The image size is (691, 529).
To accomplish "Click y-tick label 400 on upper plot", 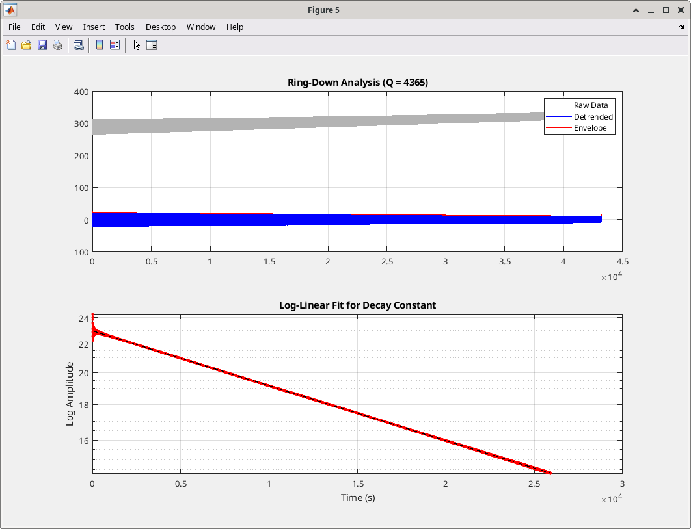I will pyautogui.click(x=81, y=92).
